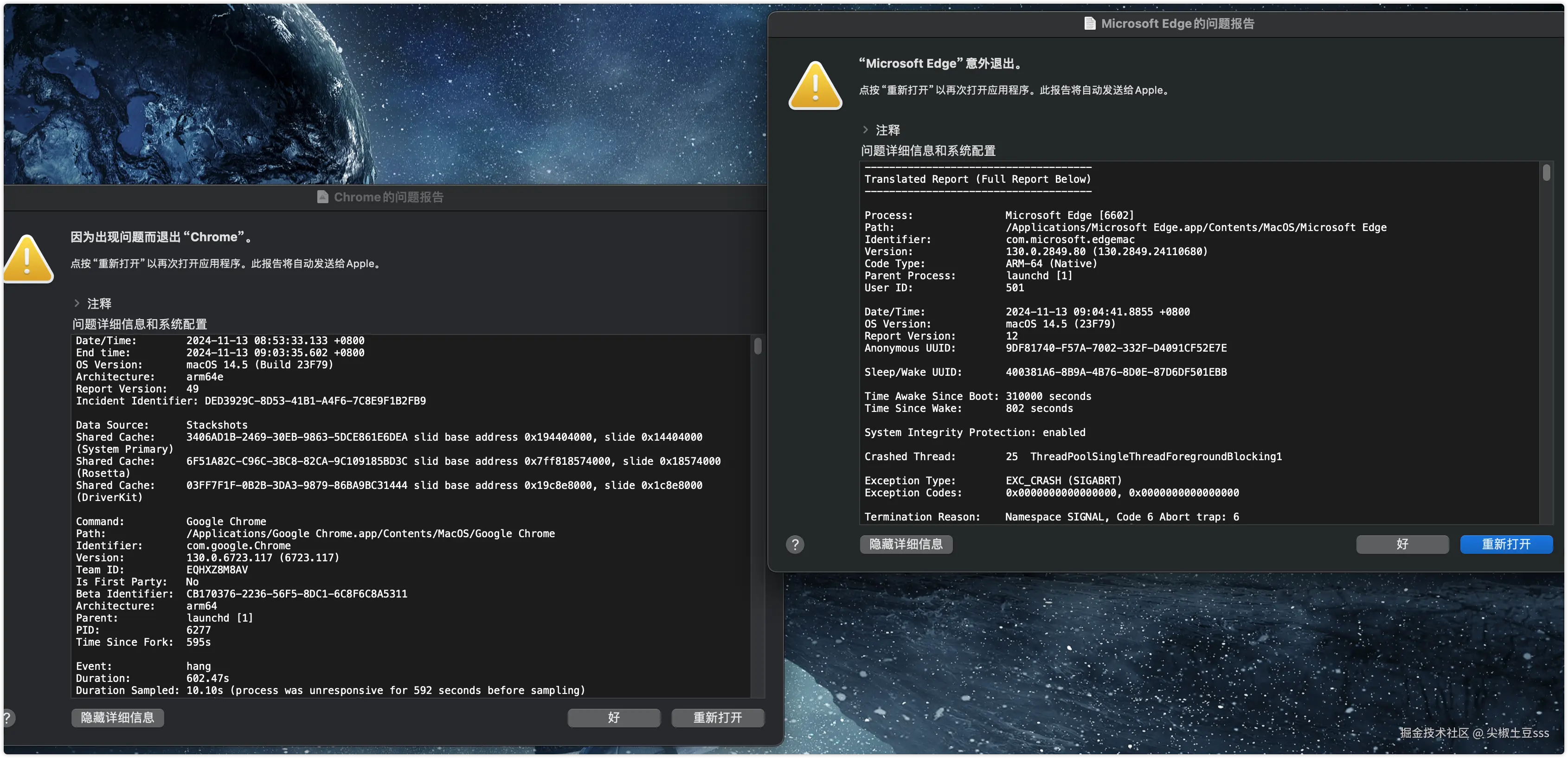The height and width of the screenshot is (758, 1568).
Task: Click Microsoft Edge的问题报告 window title
Action: point(1177,24)
